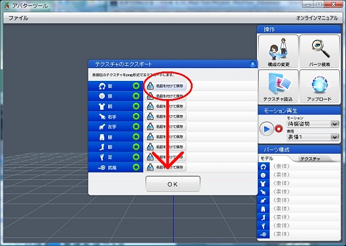Select the tail part row in パーツ構成
Screen dimensions: 346x246
point(299,235)
